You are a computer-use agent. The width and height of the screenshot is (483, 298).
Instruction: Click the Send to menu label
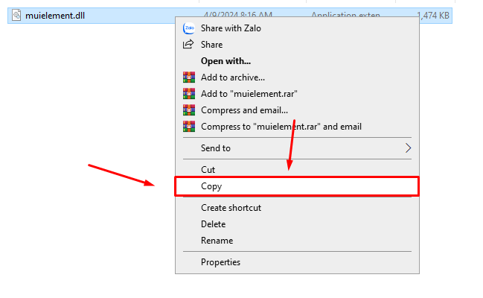216,148
